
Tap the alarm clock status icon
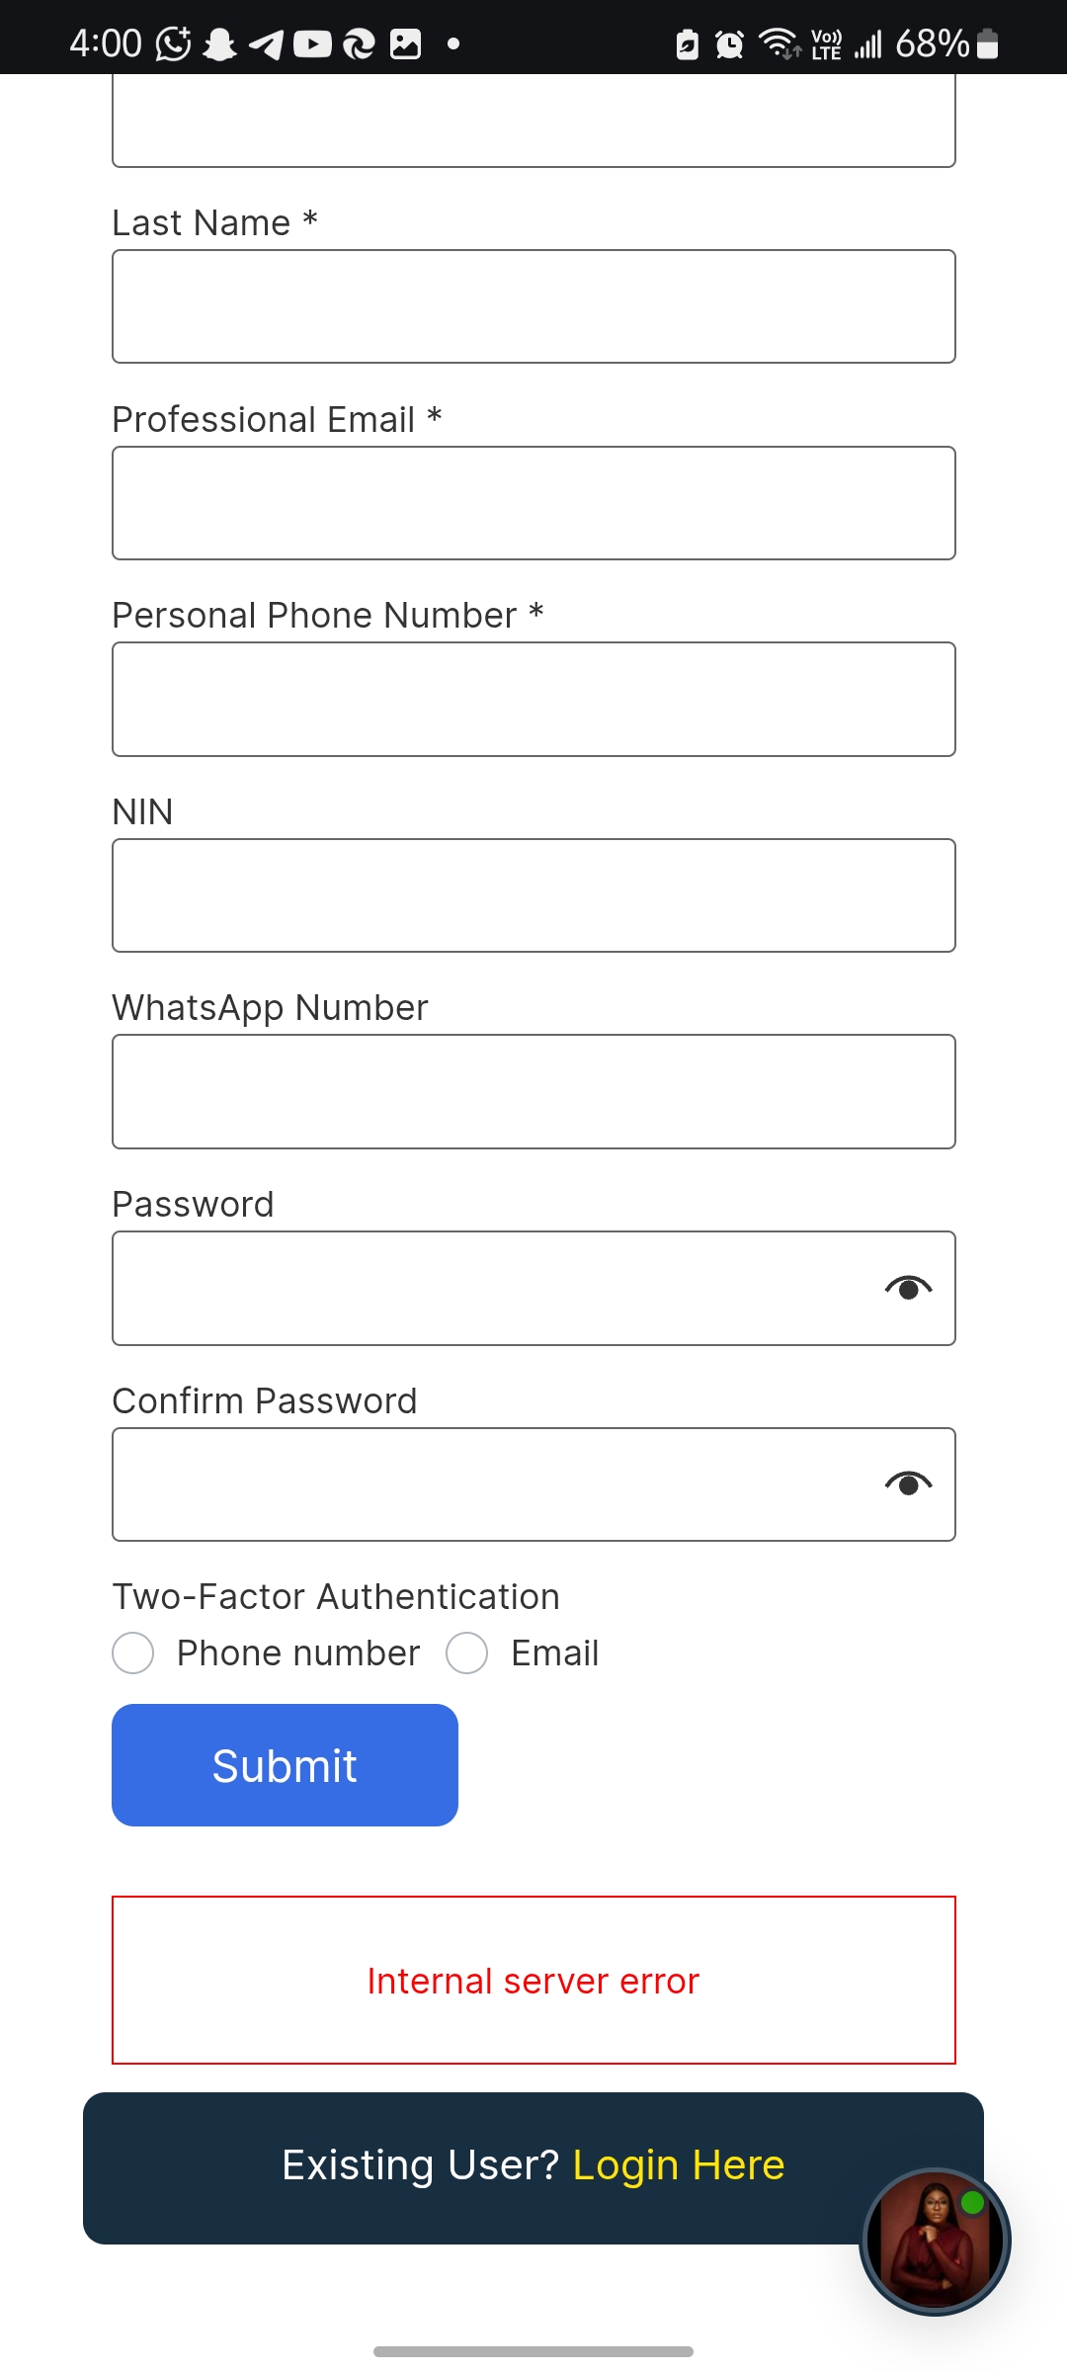[729, 44]
